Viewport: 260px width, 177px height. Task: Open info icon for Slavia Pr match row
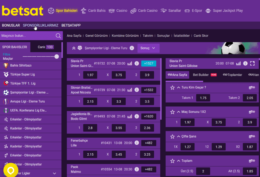click(137, 63)
